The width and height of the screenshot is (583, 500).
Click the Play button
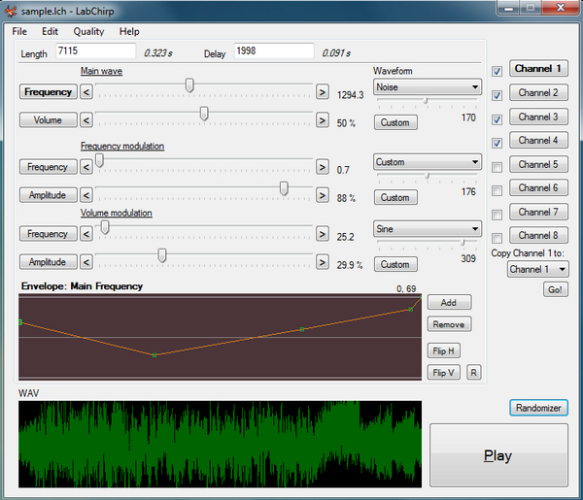point(499,455)
